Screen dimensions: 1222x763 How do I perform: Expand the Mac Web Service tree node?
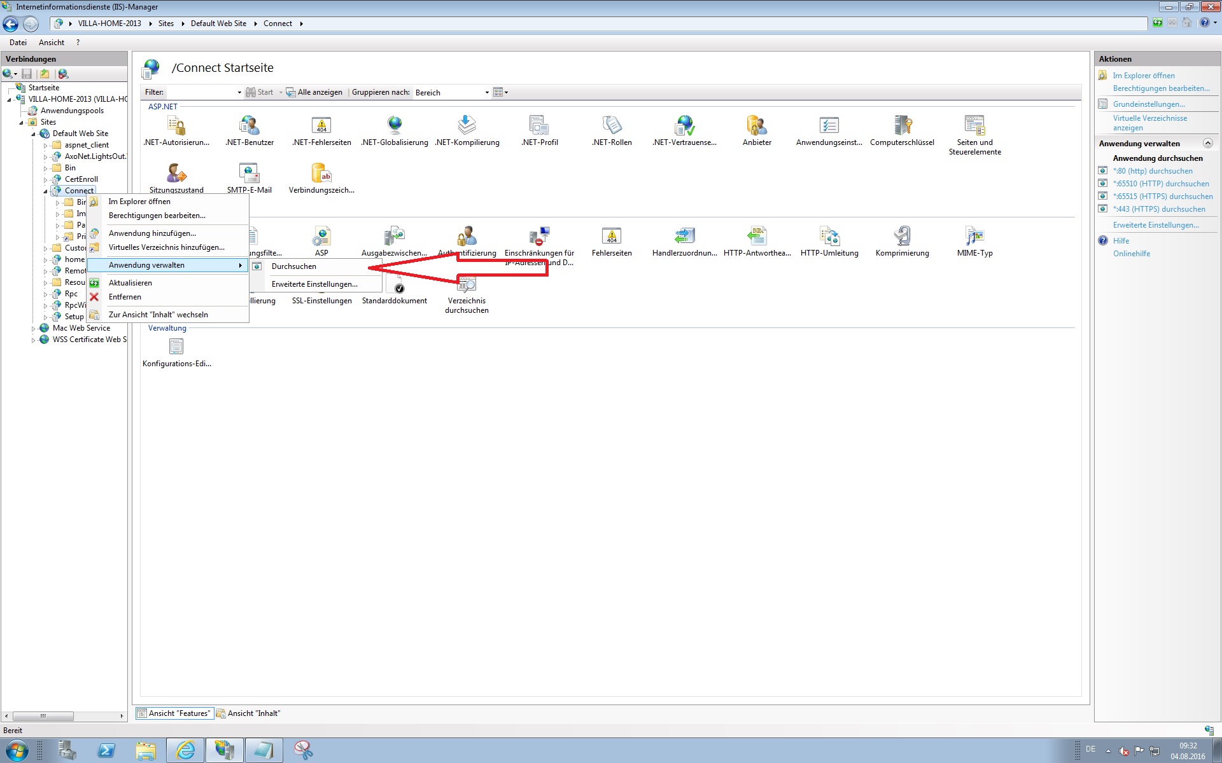(x=33, y=329)
